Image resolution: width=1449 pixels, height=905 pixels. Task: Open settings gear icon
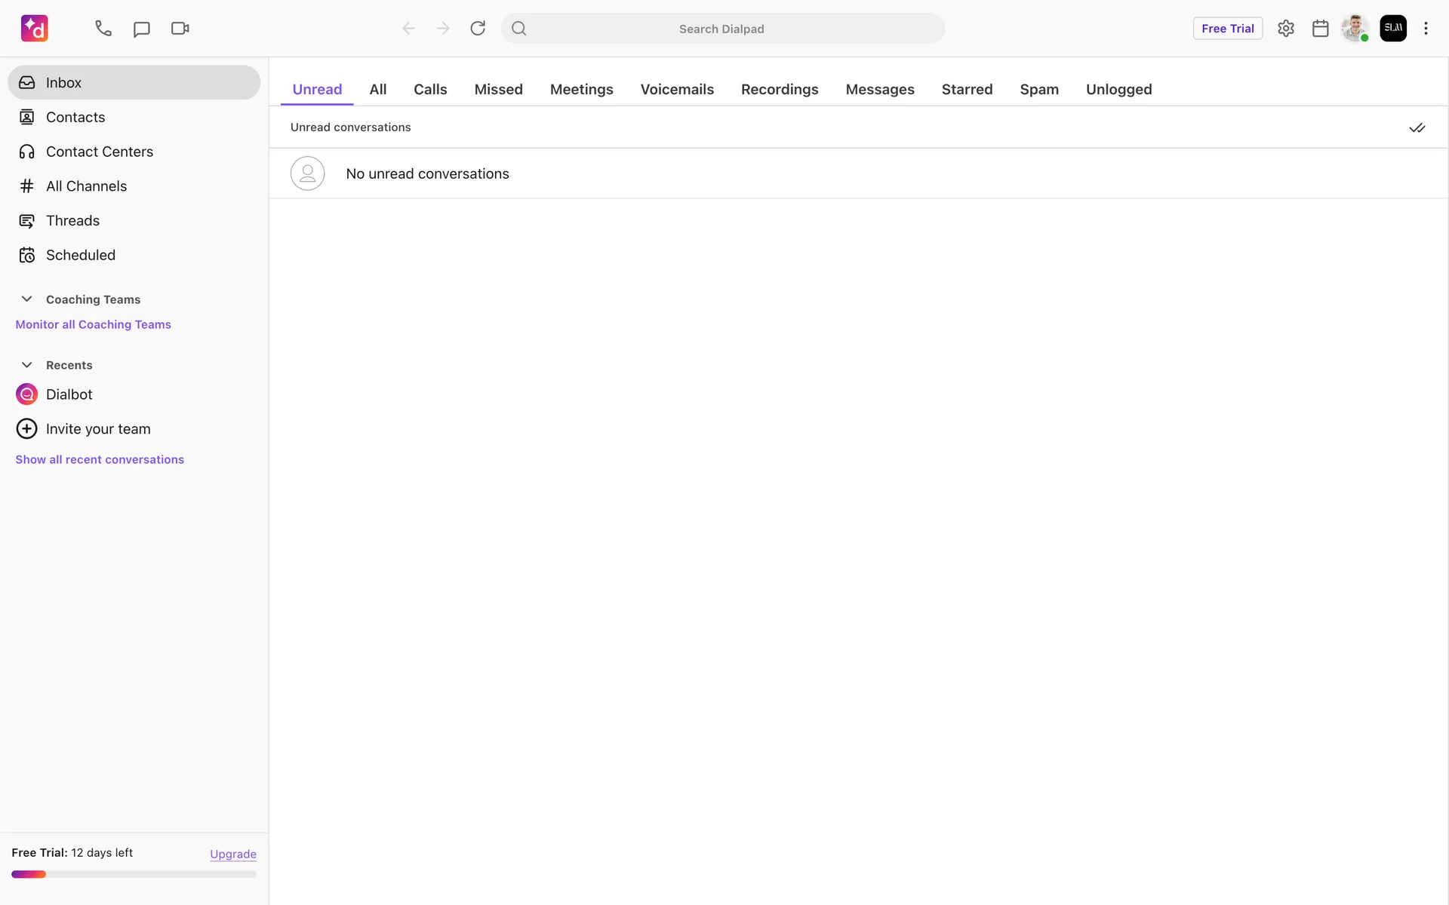[1286, 29]
